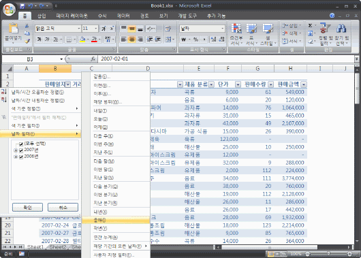Click the wrap text icon

(x=168, y=29)
